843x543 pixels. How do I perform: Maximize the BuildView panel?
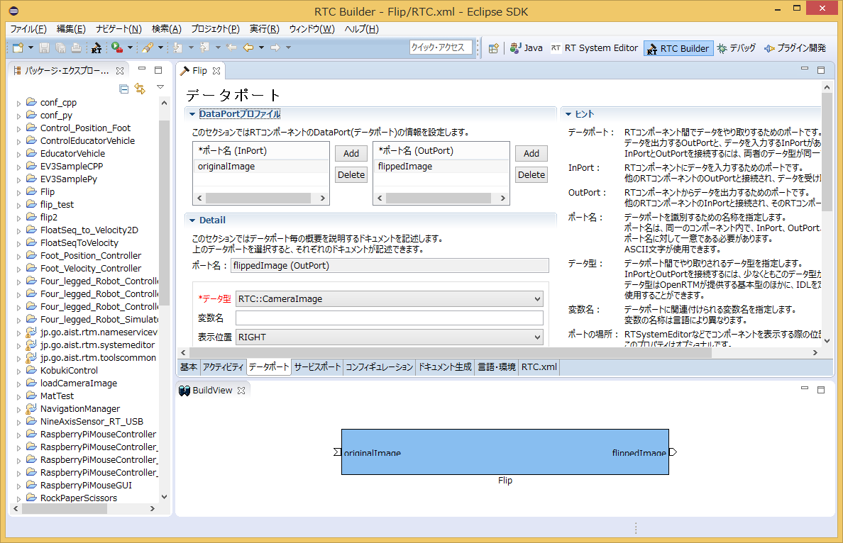[821, 389]
